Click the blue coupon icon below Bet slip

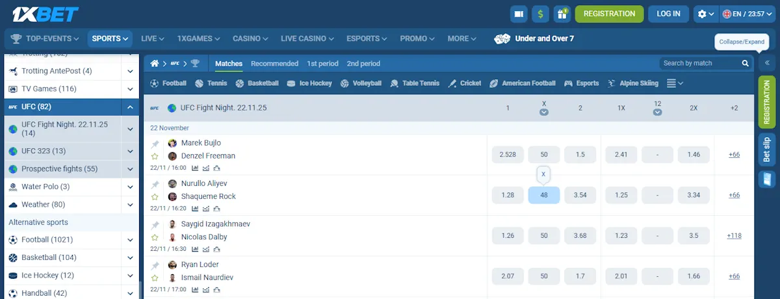[767, 179]
